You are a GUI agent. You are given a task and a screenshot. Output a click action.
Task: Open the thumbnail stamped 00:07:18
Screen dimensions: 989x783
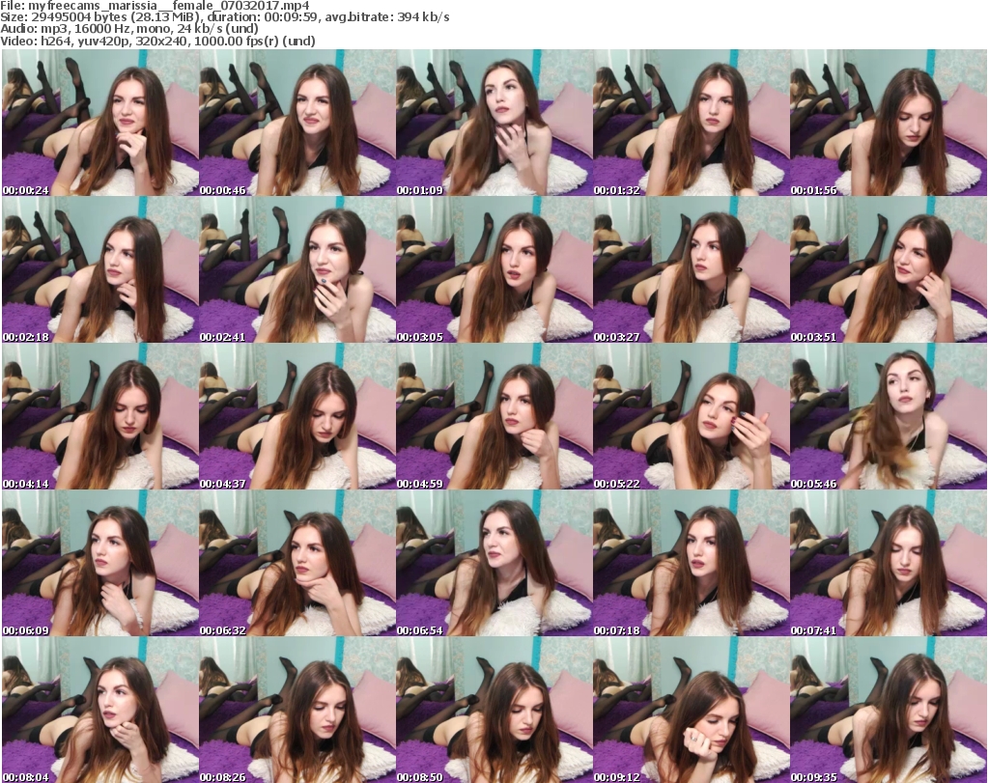point(692,564)
